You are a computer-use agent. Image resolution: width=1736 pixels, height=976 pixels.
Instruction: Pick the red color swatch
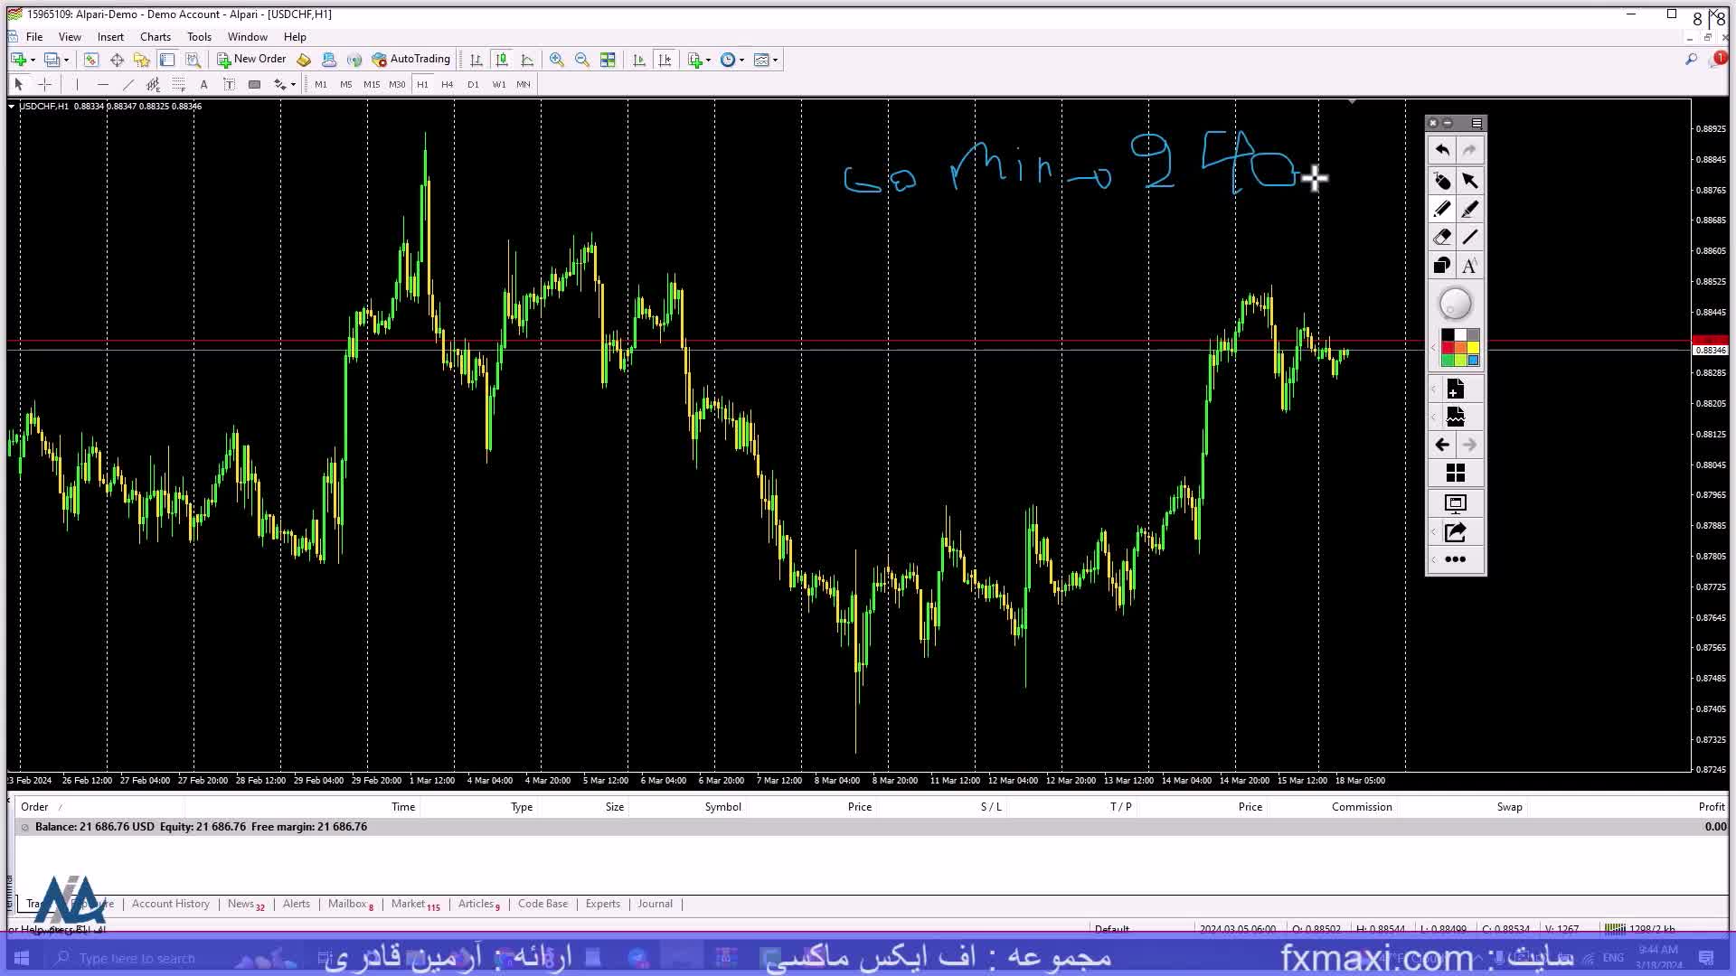[1448, 348]
